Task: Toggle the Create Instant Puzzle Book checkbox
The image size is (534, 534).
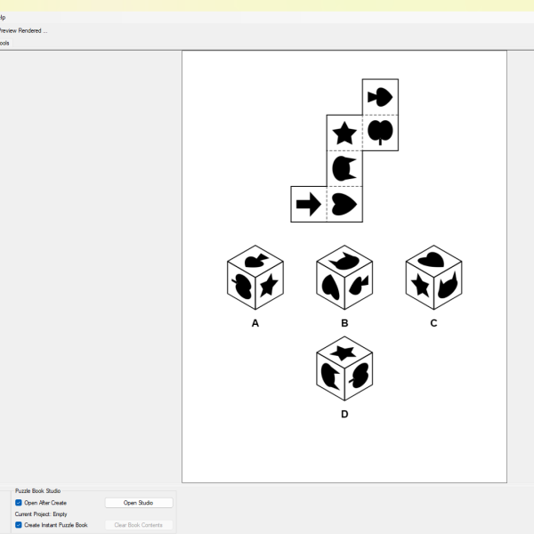Action: click(19, 525)
